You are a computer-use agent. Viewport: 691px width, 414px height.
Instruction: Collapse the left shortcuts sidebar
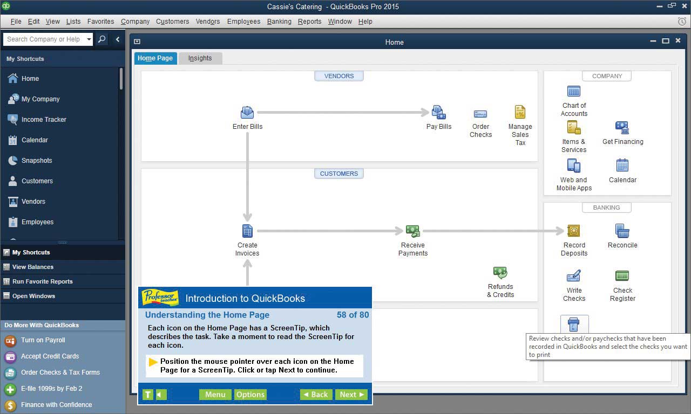click(118, 39)
